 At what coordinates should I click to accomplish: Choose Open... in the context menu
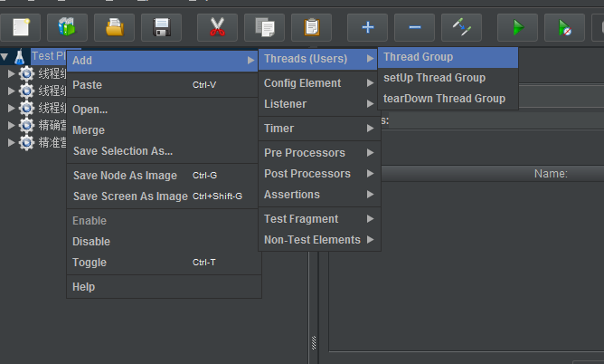(x=164, y=110)
